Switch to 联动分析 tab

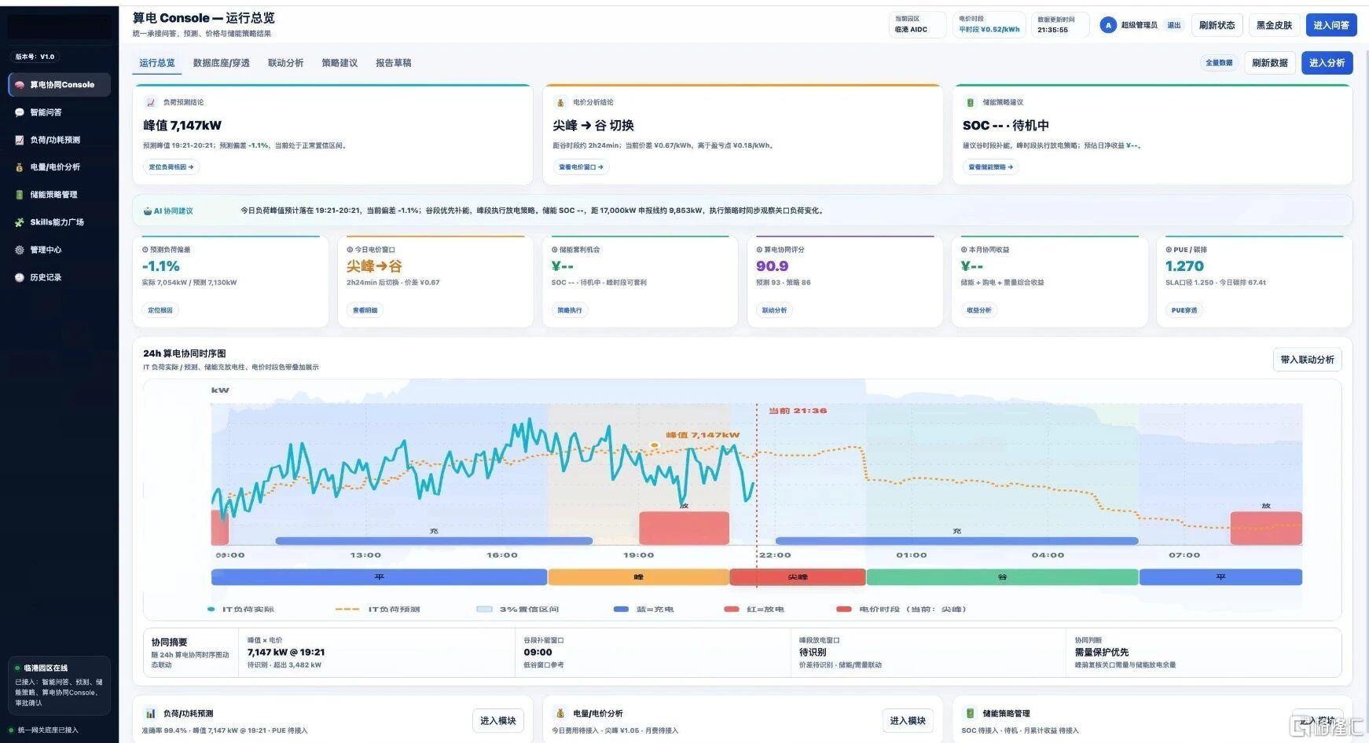point(285,63)
